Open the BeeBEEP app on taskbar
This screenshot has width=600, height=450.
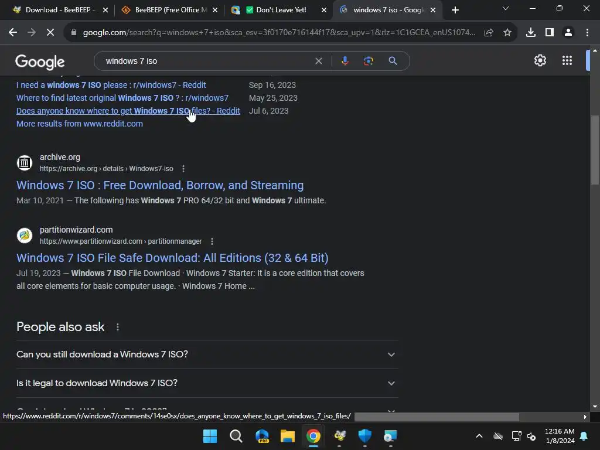coord(339,436)
